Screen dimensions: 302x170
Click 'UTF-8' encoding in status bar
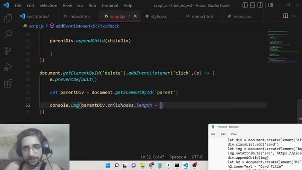point(197,157)
